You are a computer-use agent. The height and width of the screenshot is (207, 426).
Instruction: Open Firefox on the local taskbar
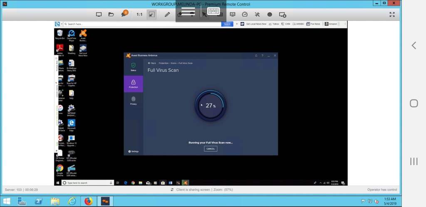point(88,201)
